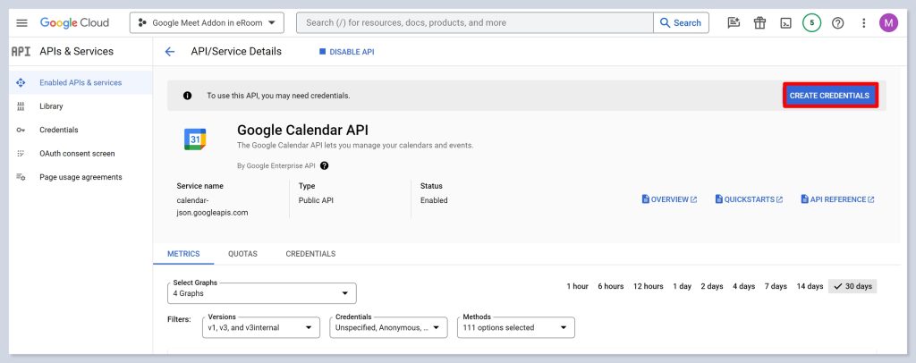Select the 7 days time range
The height and width of the screenshot is (363, 916).
click(776, 286)
